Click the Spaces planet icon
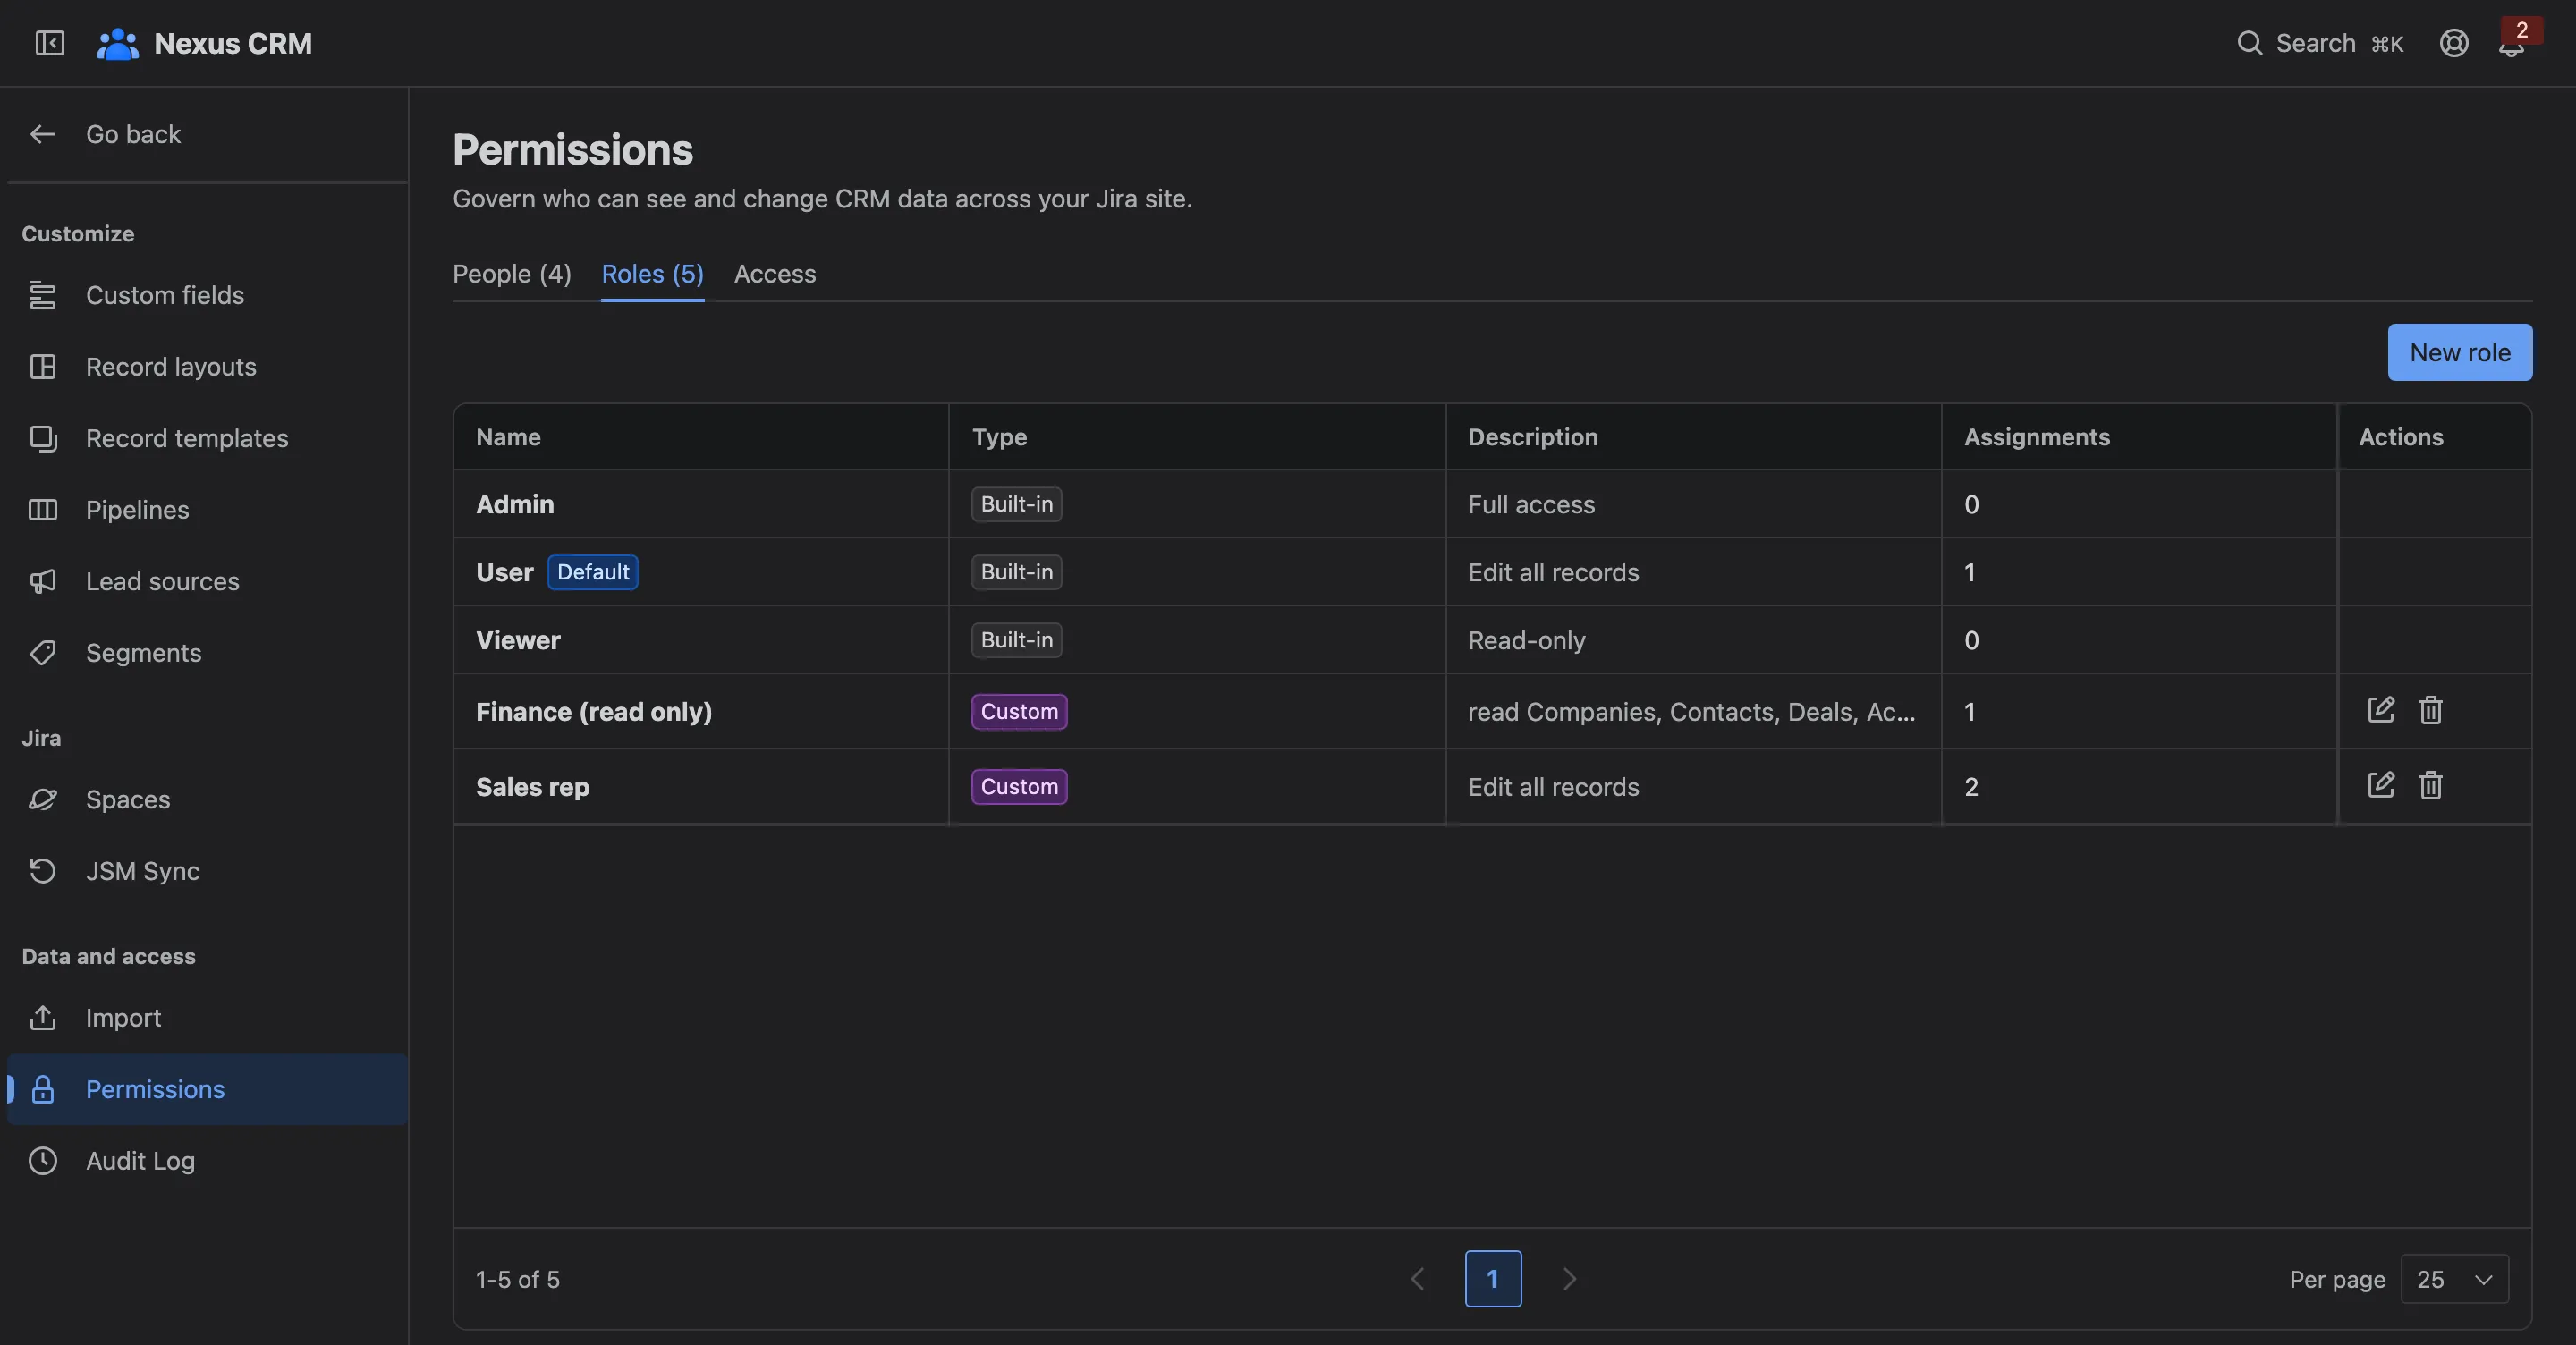The width and height of the screenshot is (2576, 1345). click(43, 800)
